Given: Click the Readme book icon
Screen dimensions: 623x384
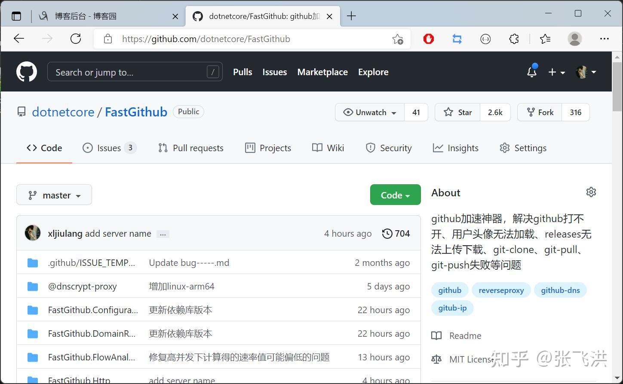Looking at the screenshot, I should coord(436,335).
